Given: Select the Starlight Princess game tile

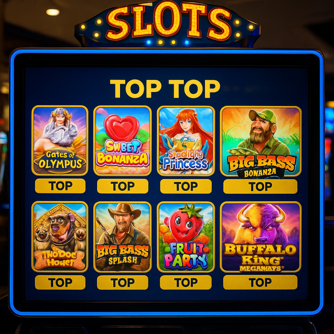Looking at the screenshot, I should (x=186, y=141).
